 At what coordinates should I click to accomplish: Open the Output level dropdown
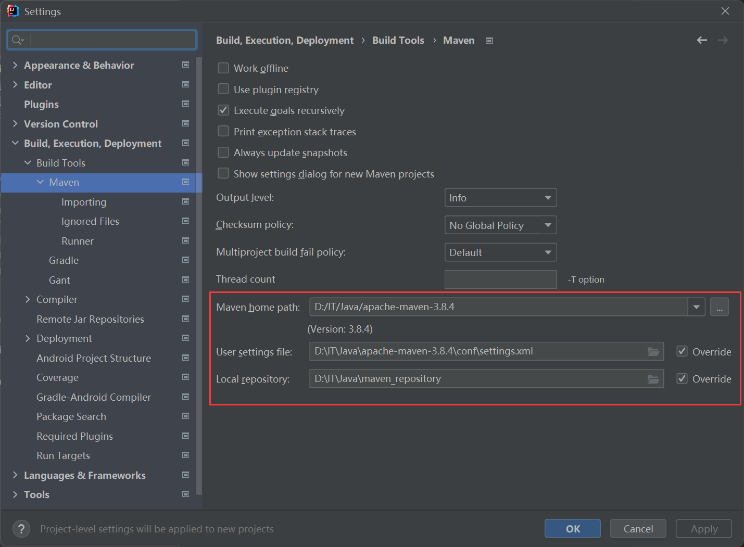[x=500, y=198]
